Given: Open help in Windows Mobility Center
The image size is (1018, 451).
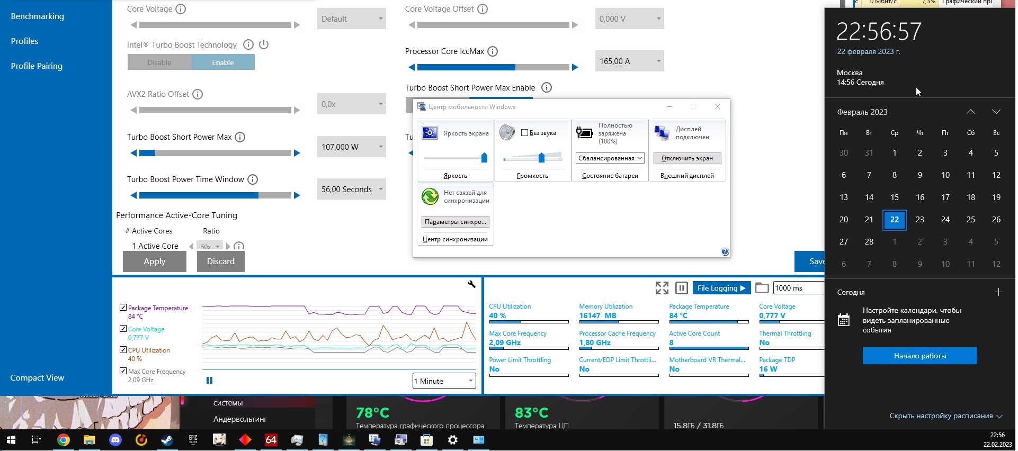Looking at the screenshot, I should pos(725,252).
